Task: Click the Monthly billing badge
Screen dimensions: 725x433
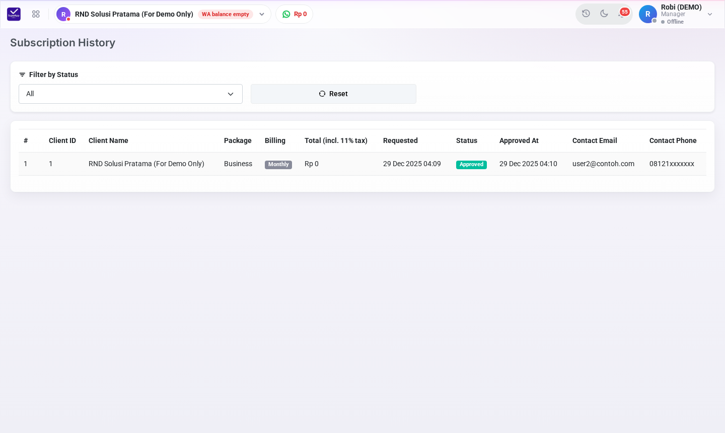Action: [x=278, y=164]
